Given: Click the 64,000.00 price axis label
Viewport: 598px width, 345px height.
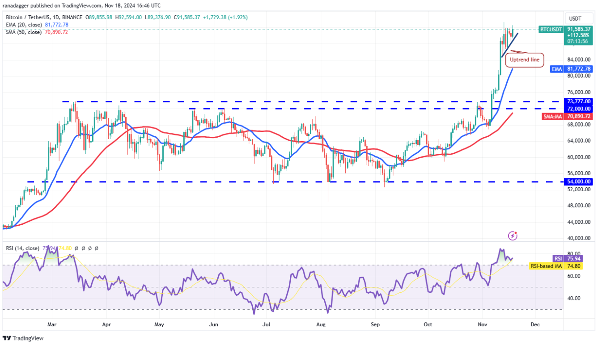Looking at the screenshot, I should (579, 141).
